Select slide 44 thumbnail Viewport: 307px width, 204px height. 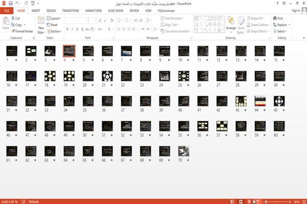click(x=260, y=101)
